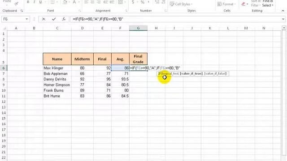Click the 'Final Grade' header cell

[138, 59]
